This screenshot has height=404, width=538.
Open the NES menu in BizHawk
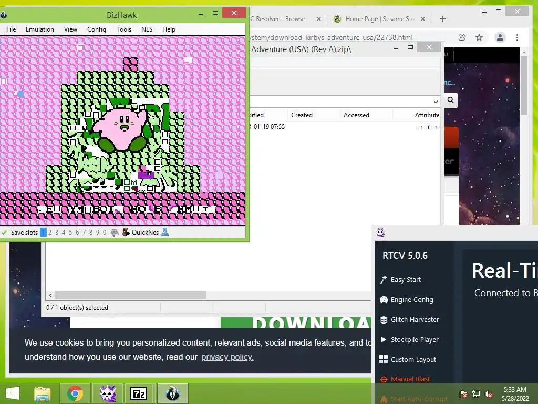click(x=147, y=29)
